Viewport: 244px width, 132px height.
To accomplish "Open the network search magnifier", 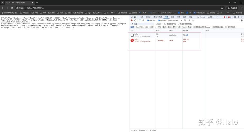I will (143, 20).
